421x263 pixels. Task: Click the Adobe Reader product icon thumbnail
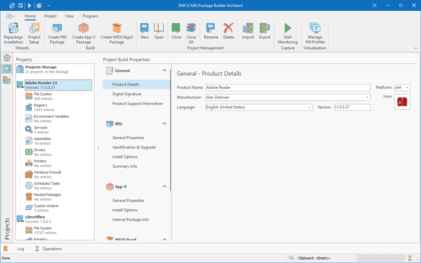(402, 102)
